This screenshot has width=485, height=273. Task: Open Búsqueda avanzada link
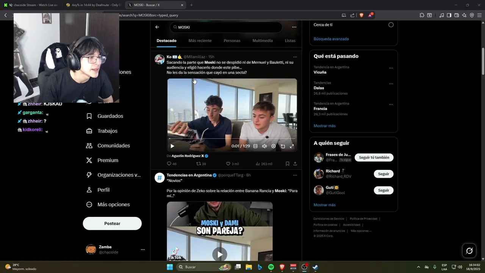click(x=331, y=39)
